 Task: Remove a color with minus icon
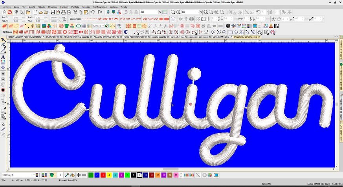tap(84, 175)
